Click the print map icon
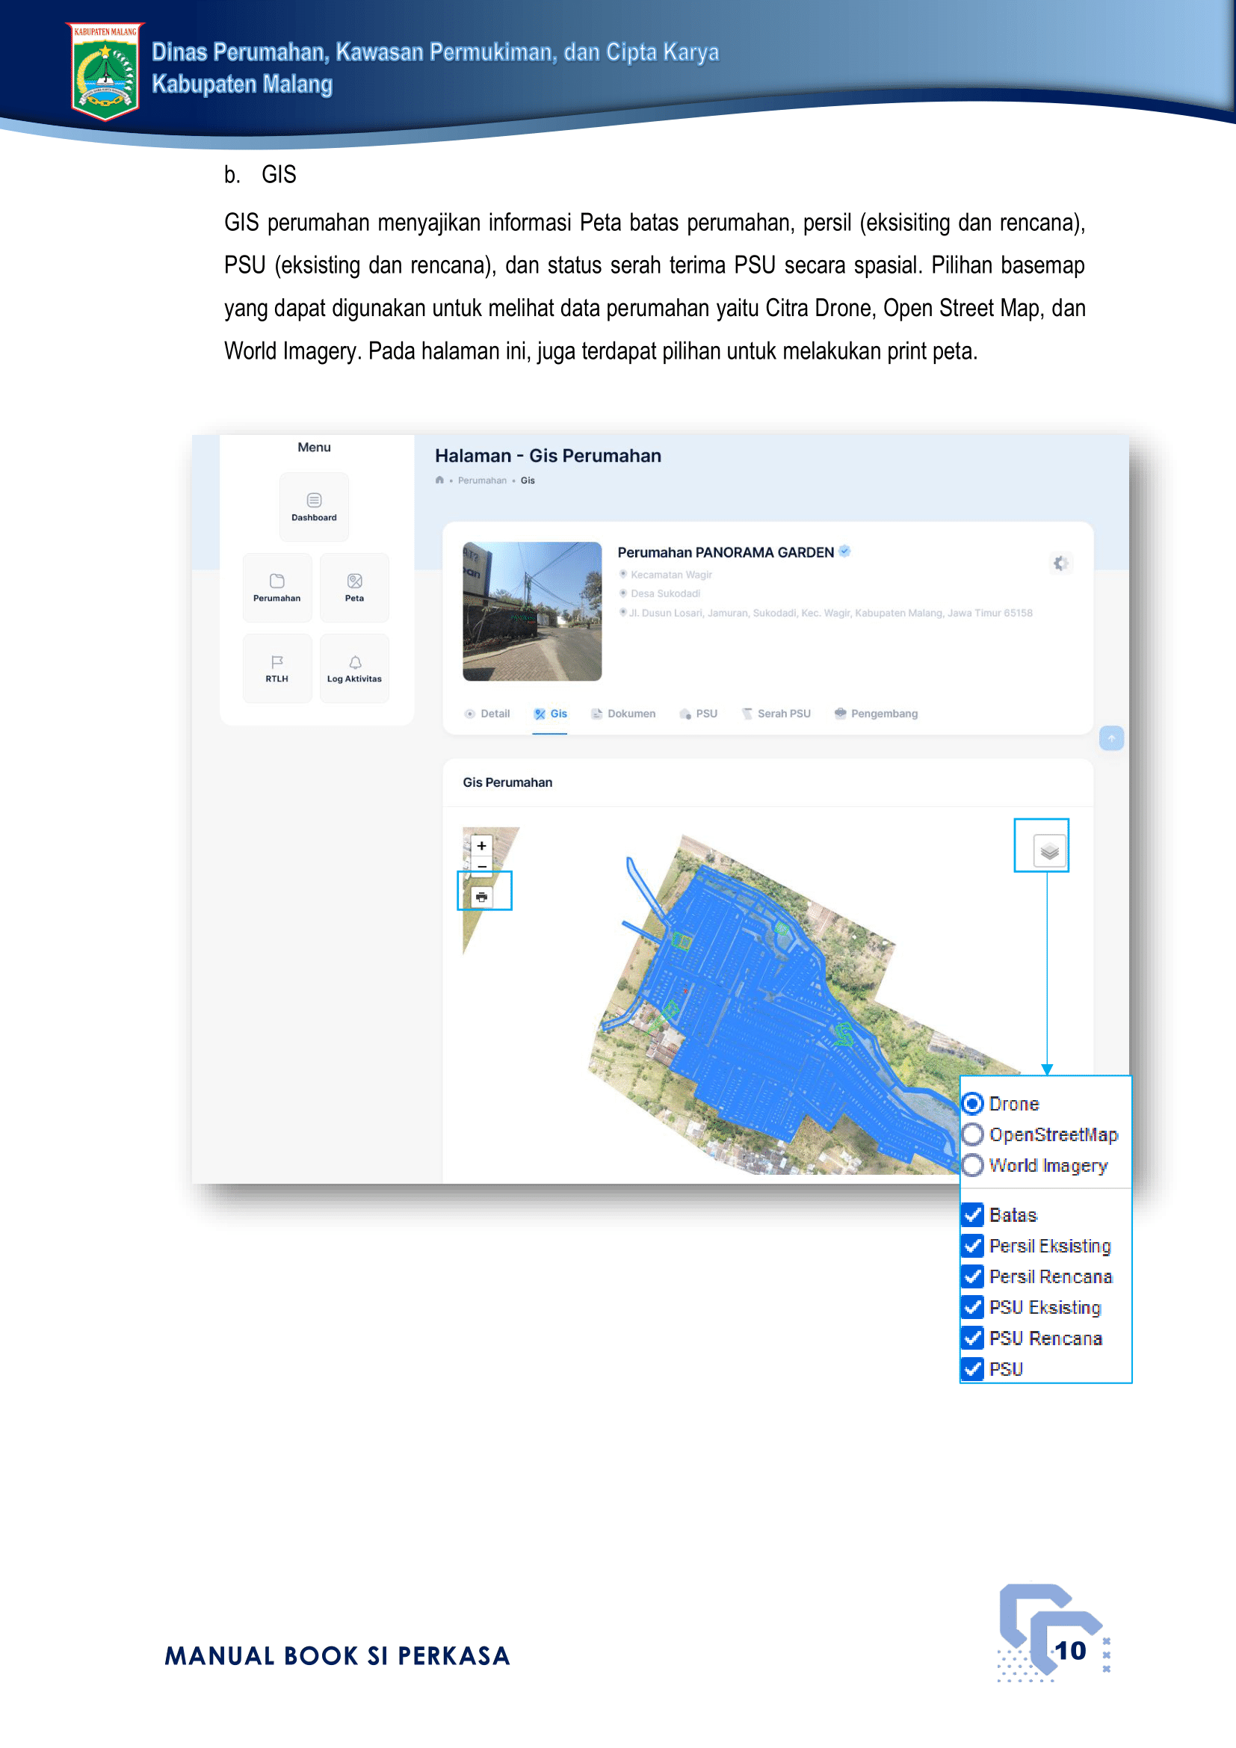 [482, 897]
